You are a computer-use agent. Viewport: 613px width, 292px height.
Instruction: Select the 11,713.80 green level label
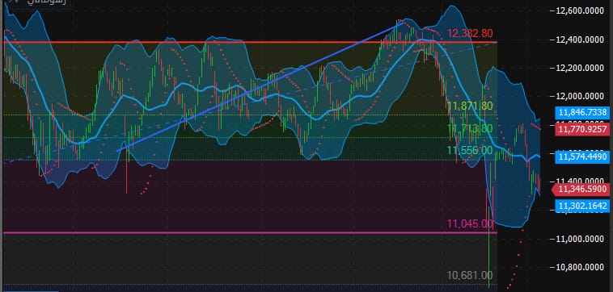pos(470,128)
